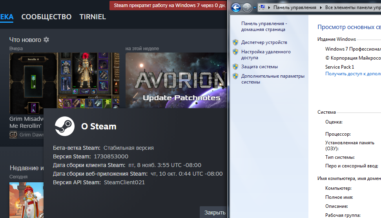Screen dimensions: 381x218
Task: Open the Avorion Update Patchnotes thumbnail
Action: [176, 80]
